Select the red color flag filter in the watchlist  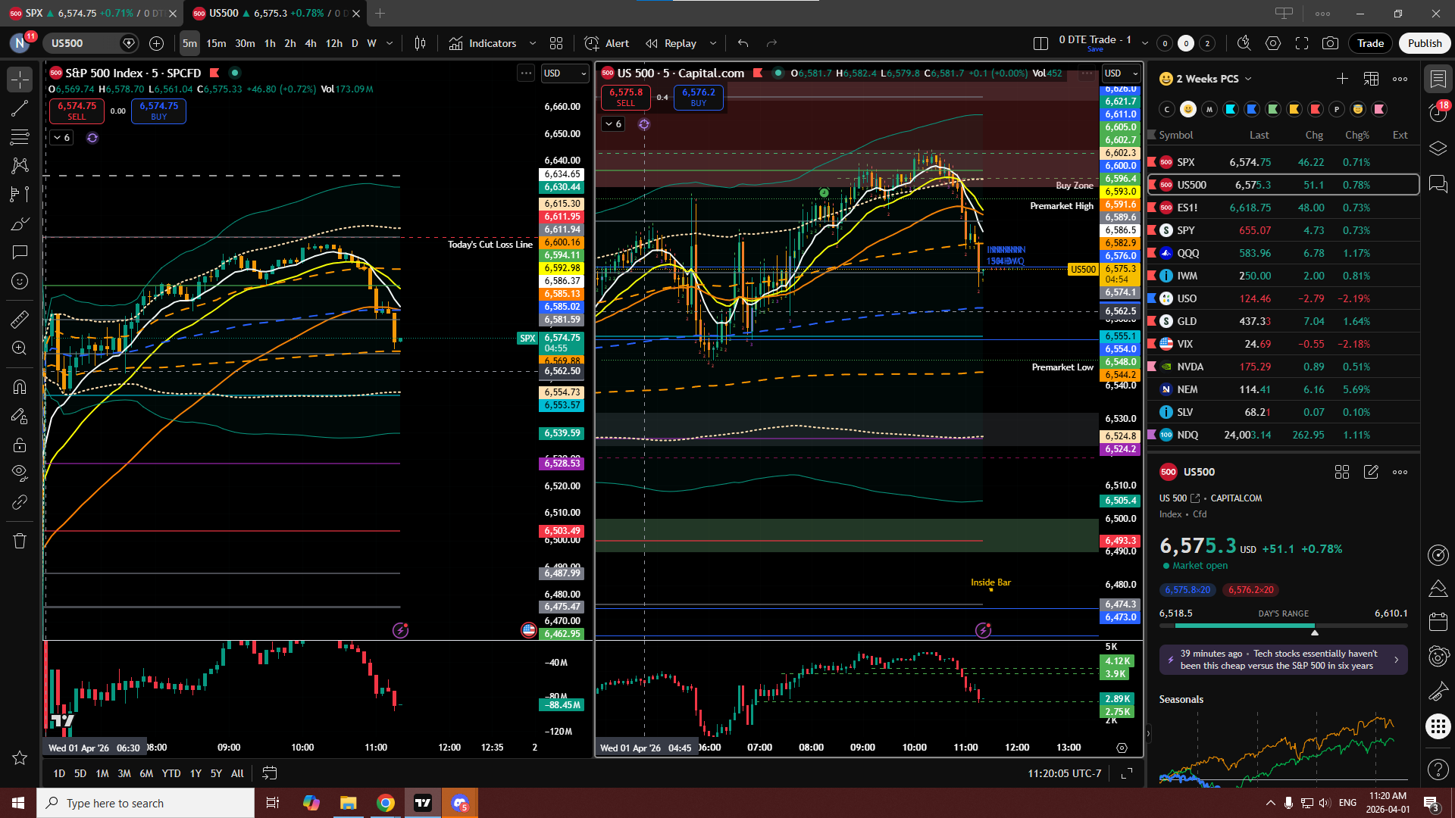1316,109
